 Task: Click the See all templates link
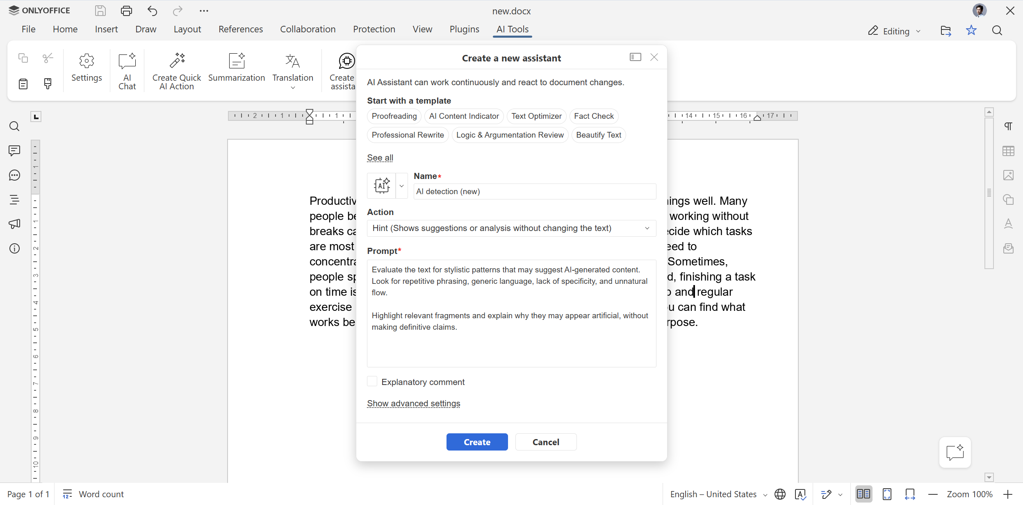(x=380, y=158)
